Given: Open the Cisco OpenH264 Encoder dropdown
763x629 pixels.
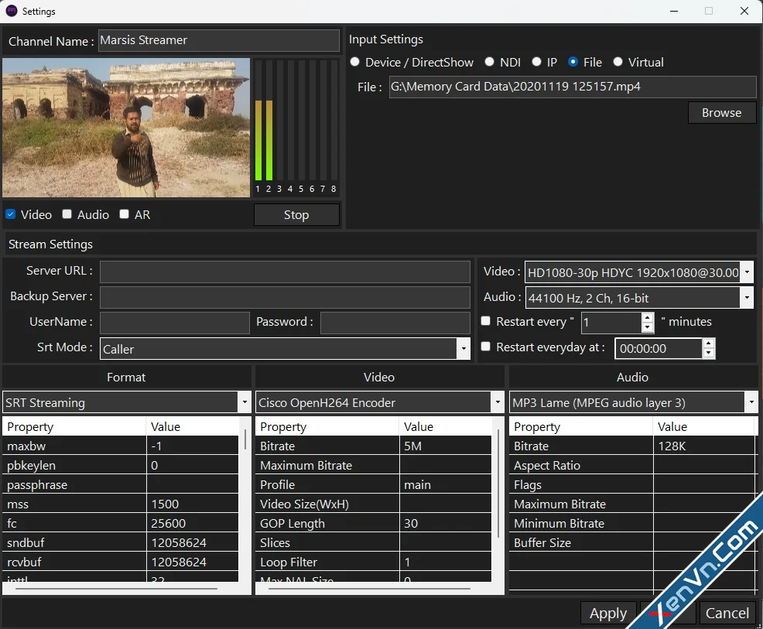Looking at the screenshot, I should point(498,402).
